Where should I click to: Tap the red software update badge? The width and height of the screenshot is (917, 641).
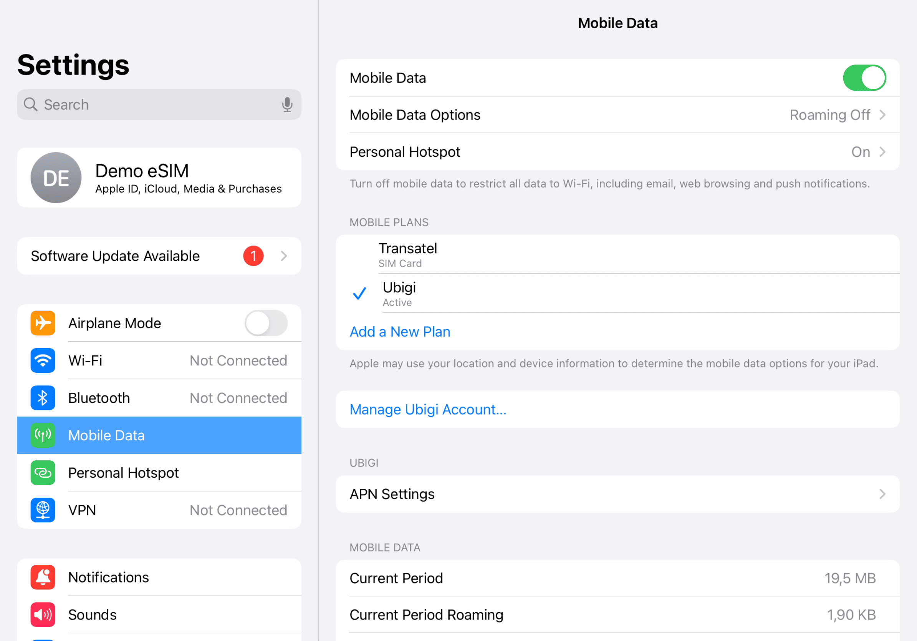[x=253, y=256]
